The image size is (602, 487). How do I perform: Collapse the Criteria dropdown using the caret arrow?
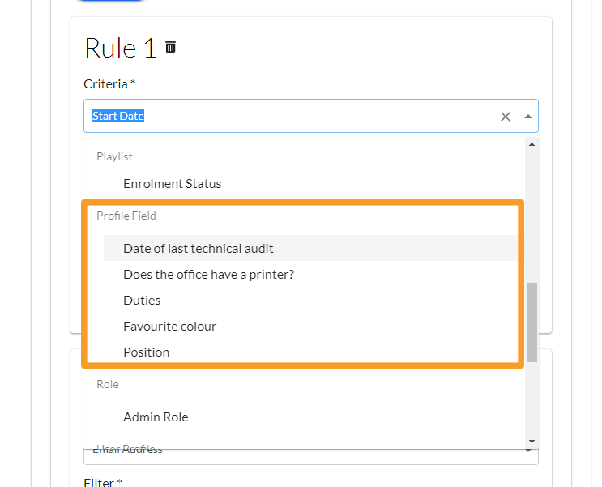point(528,117)
